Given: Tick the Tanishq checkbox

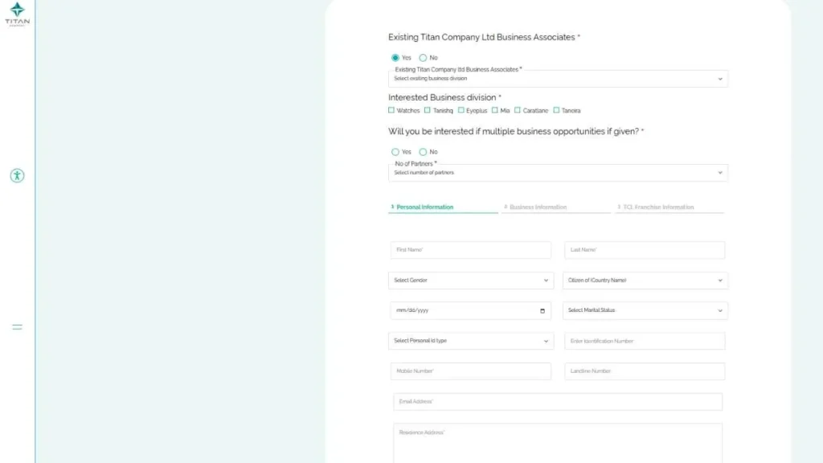Looking at the screenshot, I should click(x=428, y=110).
